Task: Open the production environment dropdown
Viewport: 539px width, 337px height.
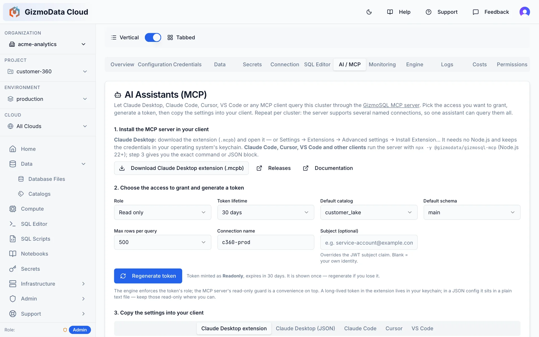Action: tap(48, 99)
